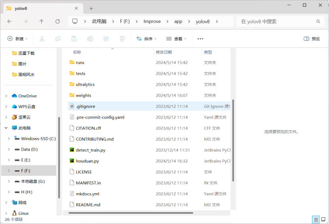This screenshot has height=224, width=329.
Task: Toggle the 预览 preview pane
Action: click(312, 39)
